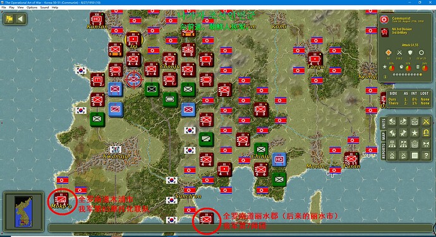This screenshot has width=436, height=237.
Task: Select the red unit at Mokp'o
Action: pyautogui.click(x=61, y=199)
